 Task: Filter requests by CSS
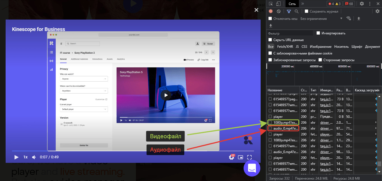304,47
